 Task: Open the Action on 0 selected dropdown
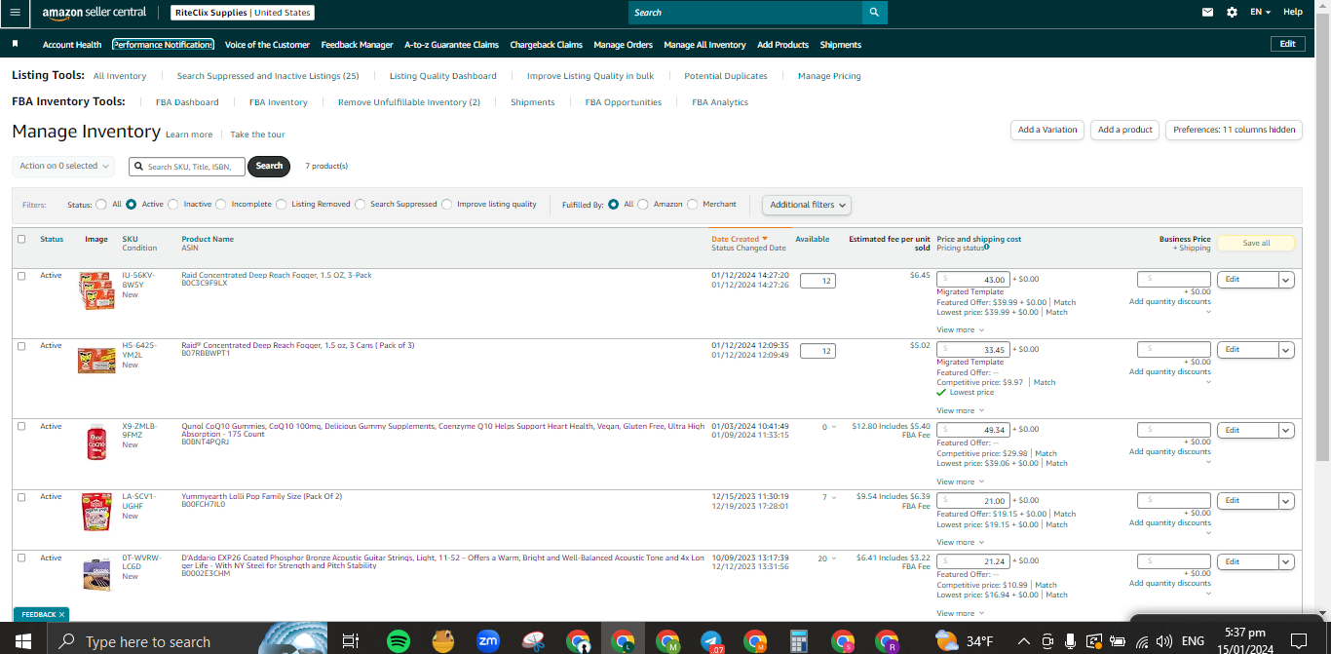tap(63, 166)
